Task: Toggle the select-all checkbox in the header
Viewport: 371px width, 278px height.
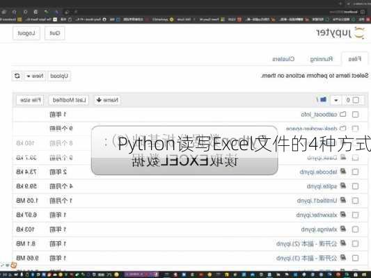Action: (356, 100)
